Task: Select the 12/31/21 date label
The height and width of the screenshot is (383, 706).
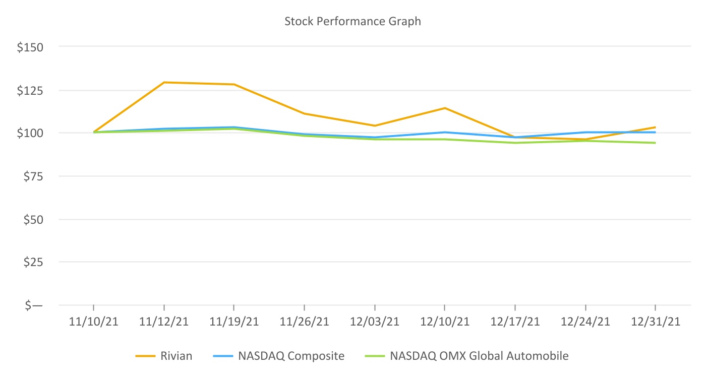Action: pyautogui.click(x=655, y=322)
